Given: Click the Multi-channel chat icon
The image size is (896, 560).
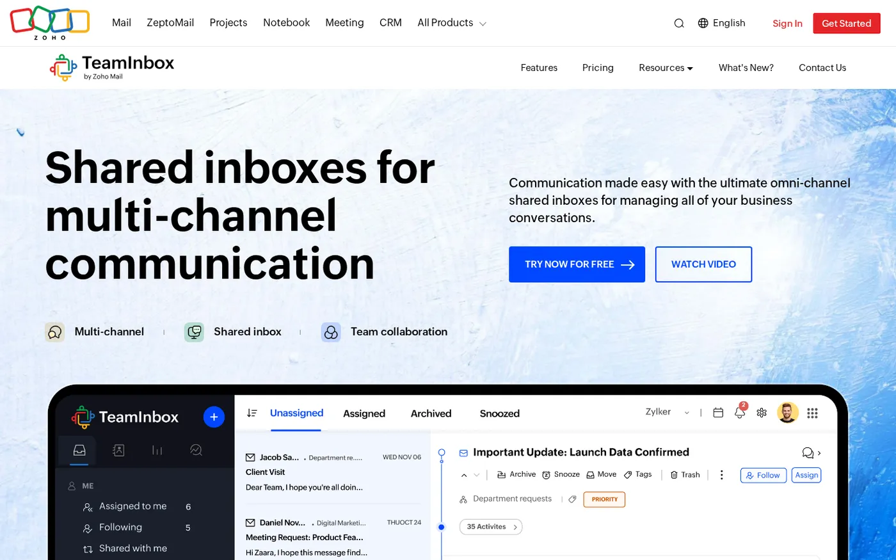Looking at the screenshot, I should click(54, 332).
